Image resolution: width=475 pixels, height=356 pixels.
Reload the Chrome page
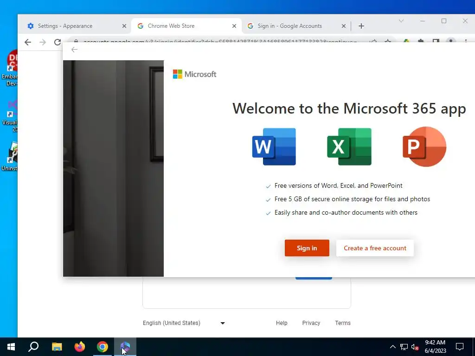click(58, 42)
